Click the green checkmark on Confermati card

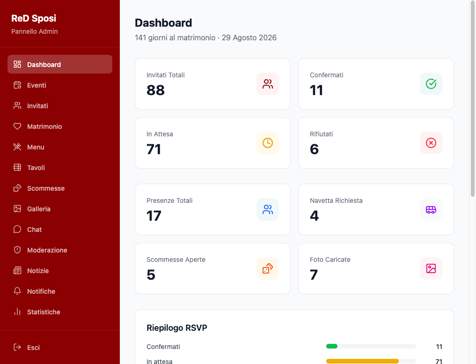point(431,84)
